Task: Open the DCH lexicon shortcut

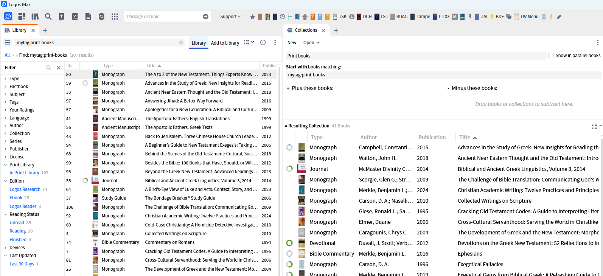Action: click(x=364, y=17)
